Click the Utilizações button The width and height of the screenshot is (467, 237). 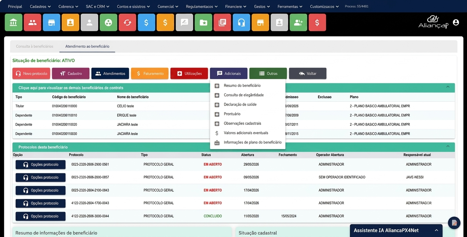(189, 73)
